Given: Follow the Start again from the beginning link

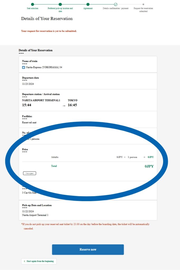Looking at the screenshot, I should (40, 261).
